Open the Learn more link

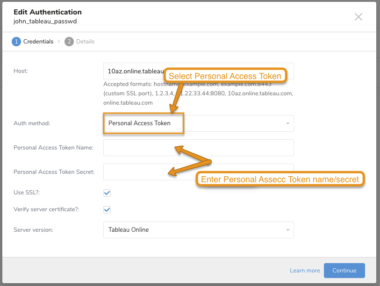pyautogui.click(x=305, y=271)
